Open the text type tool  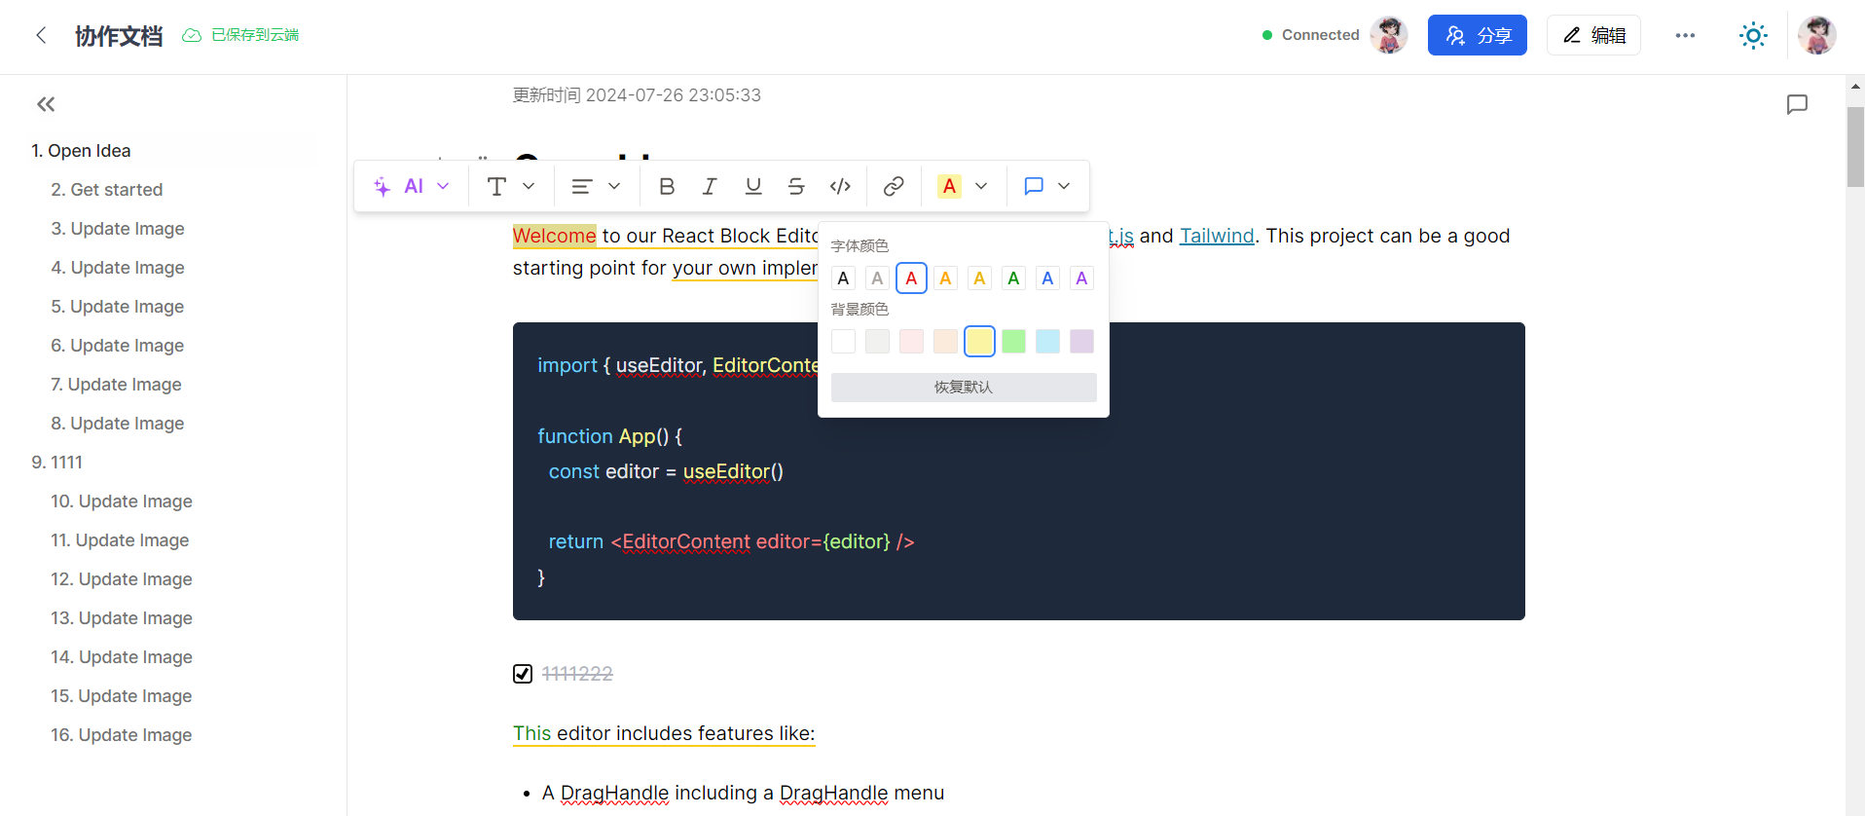coord(496,186)
